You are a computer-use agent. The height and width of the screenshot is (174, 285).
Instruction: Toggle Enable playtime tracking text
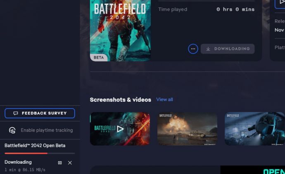[47, 130]
